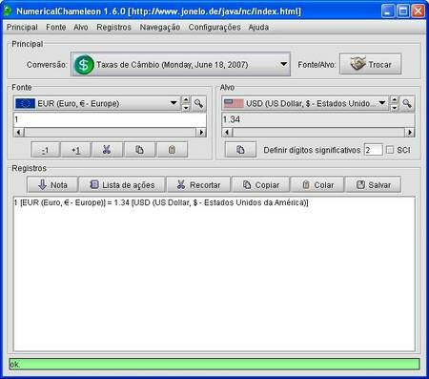This screenshot has height=379, width=429.
Task: Open the Principal menu
Action: pyautogui.click(x=22, y=28)
